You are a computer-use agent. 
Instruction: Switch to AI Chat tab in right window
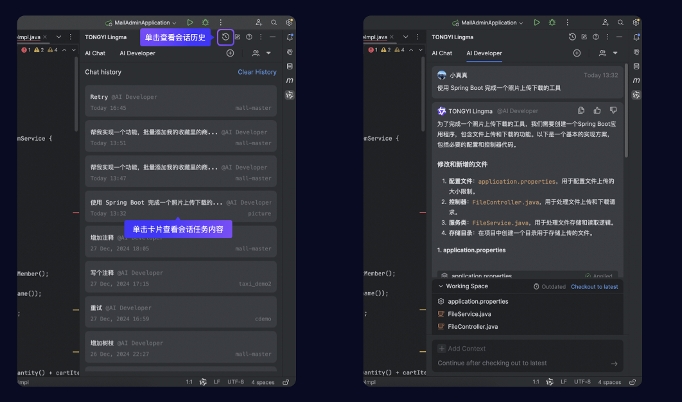442,53
